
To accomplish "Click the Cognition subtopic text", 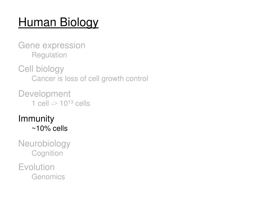I will click(47, 153).
